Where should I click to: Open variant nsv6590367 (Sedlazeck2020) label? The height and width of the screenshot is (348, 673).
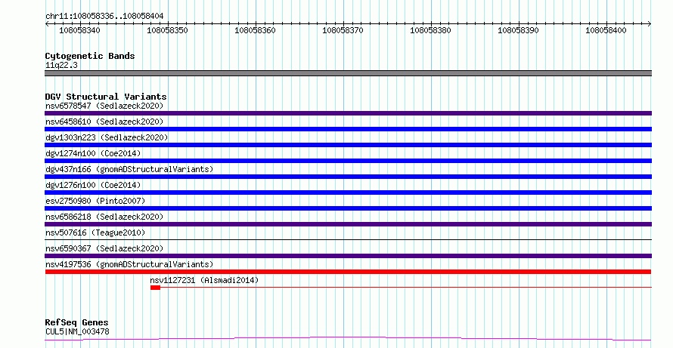pyautogui.click(x=104, y=248)
